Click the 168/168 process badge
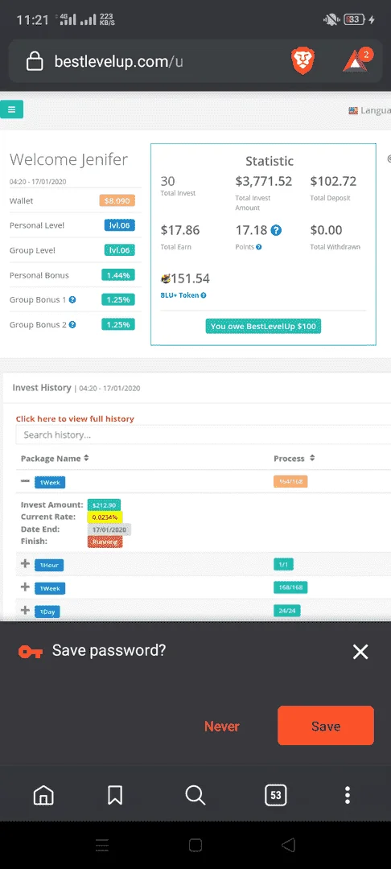The height and width of the screenshot is (869, 391). point(290,587)
